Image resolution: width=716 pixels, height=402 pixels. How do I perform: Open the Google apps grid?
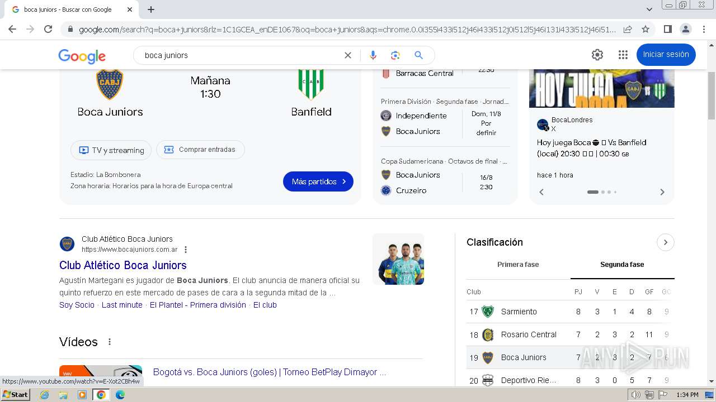623,55
